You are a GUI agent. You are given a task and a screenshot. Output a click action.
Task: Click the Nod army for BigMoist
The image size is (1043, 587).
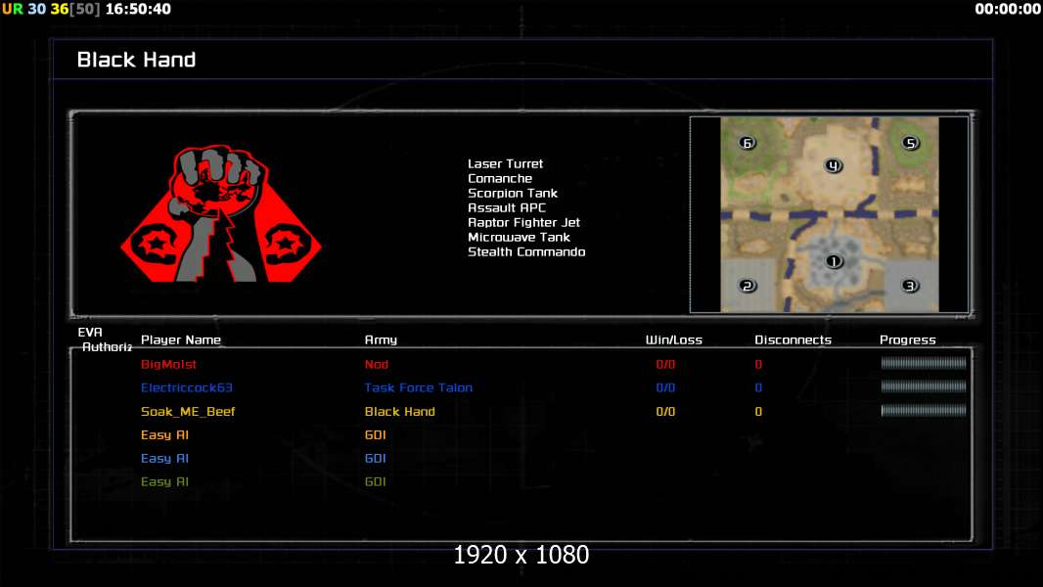(x=376, y=364)
